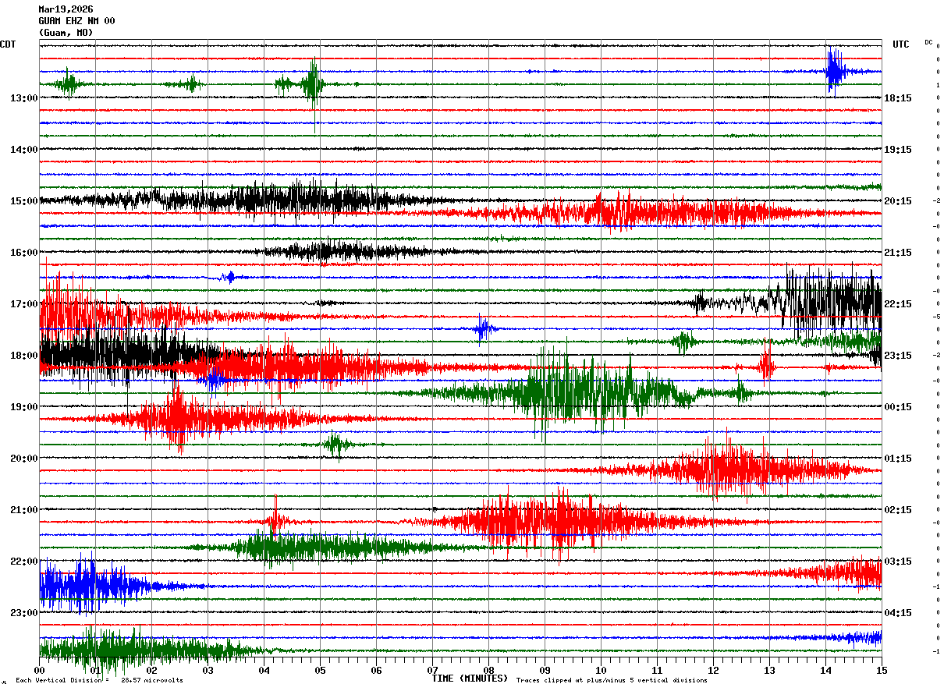Image resolution: width=944 pixels, height=691 pixels.
Task: Select the 23:00 CDT hour label
Action: (24, 613)
